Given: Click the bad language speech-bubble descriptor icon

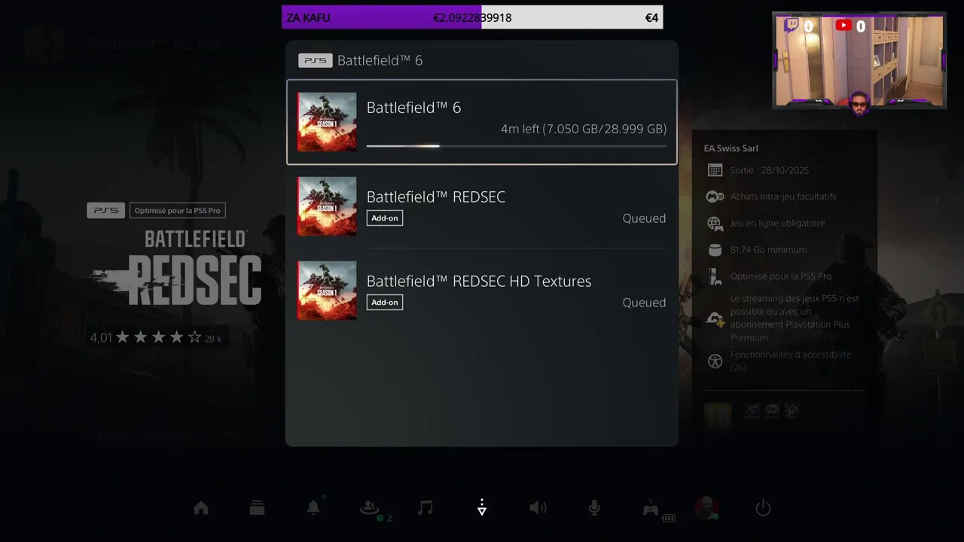Looking at the screenshot, I should 772,410.
